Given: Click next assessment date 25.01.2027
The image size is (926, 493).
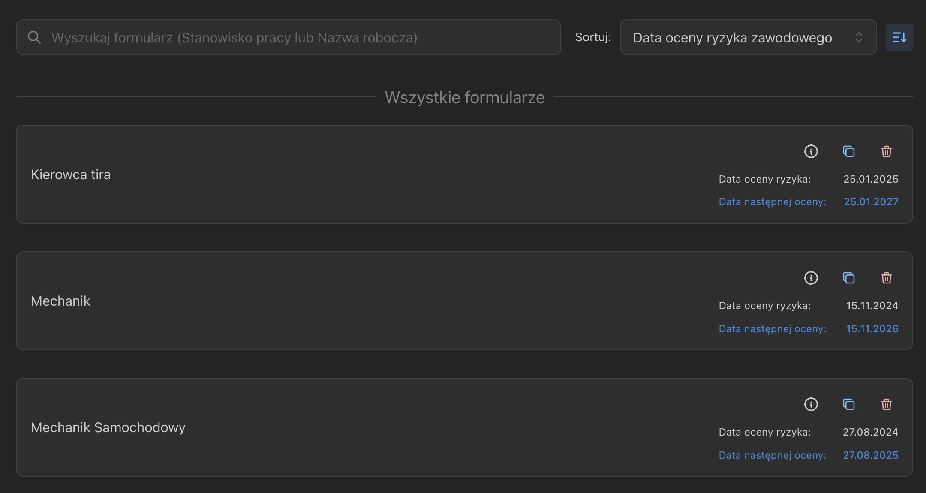Looking at the screenshot, I should point(871,201).
